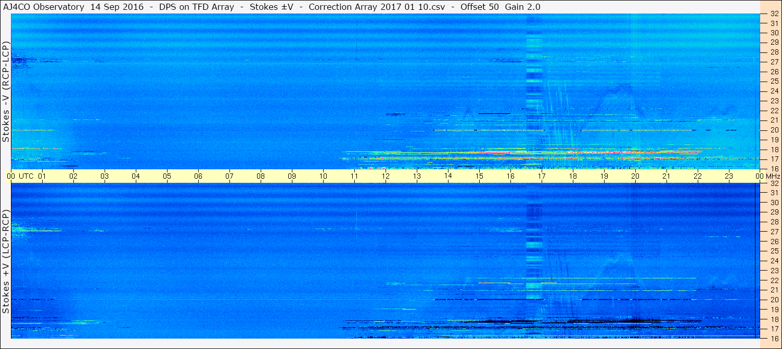Select the 16 hour marker on the time axis
This screenshot has width=782, height=349.
tap(510, 176)
